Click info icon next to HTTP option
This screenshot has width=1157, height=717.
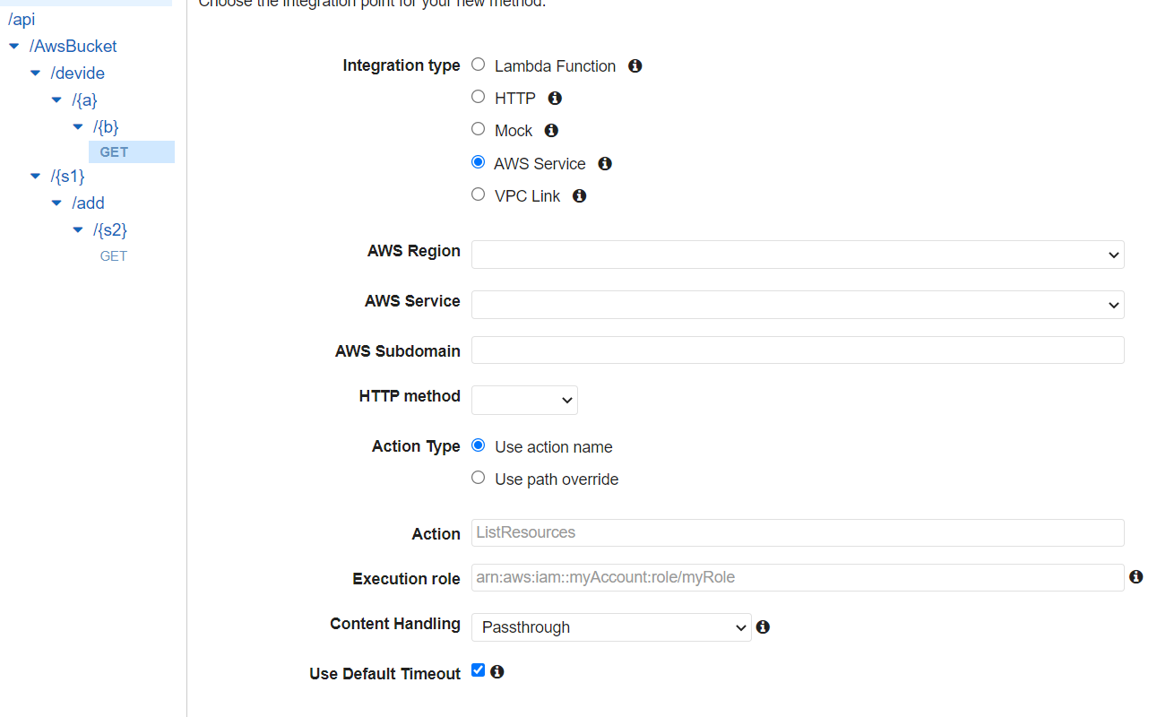pyautogui.click(x=555, y=99)
